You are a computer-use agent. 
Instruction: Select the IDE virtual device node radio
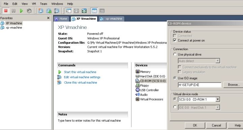[x=175, y=107]
